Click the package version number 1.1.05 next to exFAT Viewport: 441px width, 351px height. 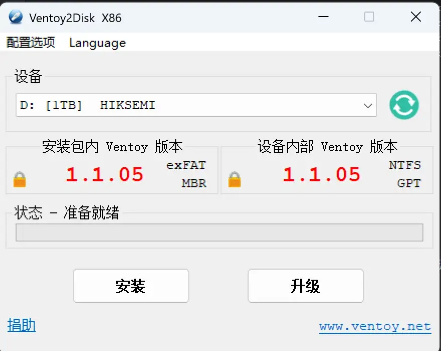(104, 175)
